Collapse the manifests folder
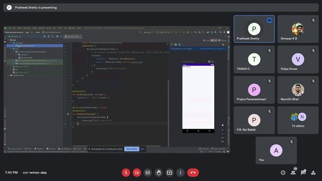 [x=11, y=43]
